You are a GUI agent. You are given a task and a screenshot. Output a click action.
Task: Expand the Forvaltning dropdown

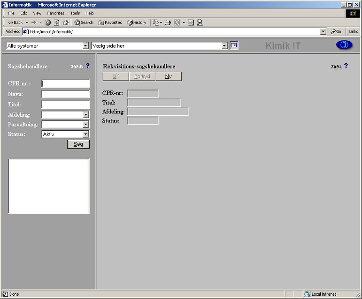coord(85,124)
